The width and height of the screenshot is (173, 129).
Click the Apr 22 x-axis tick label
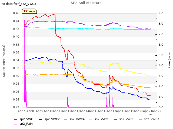pos(157,111)
